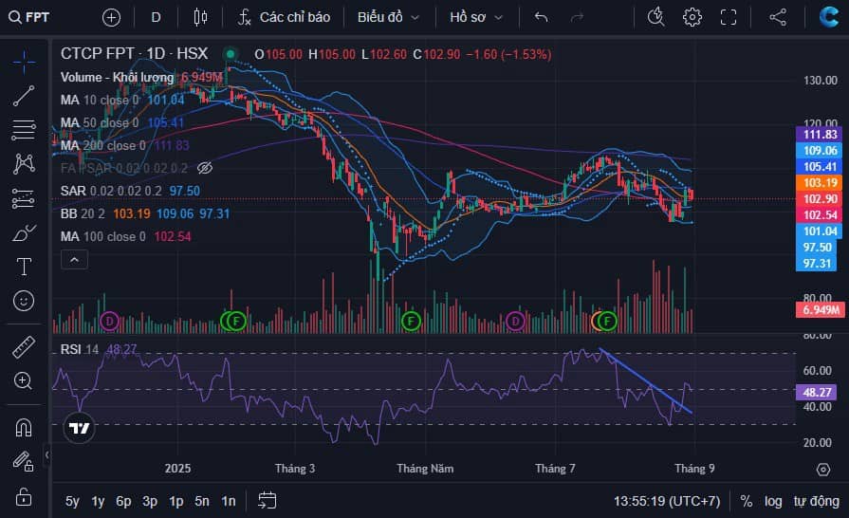Click the green market status dot

point(231,53)
